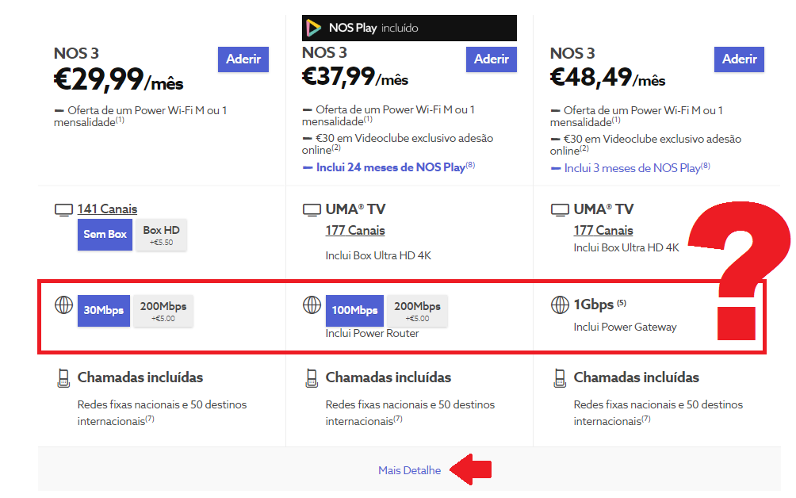Click the globe icon next to 100Mbps

click(x=312, y=305)
